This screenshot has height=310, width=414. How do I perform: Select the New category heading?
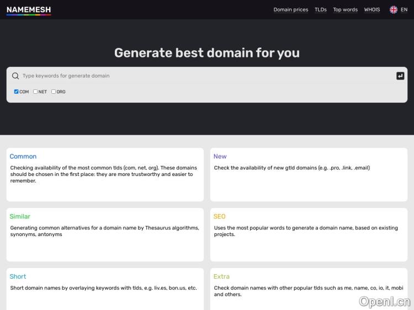click(220, 157)
